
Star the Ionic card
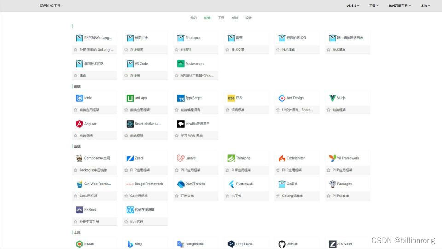click(x=76, y=110)
